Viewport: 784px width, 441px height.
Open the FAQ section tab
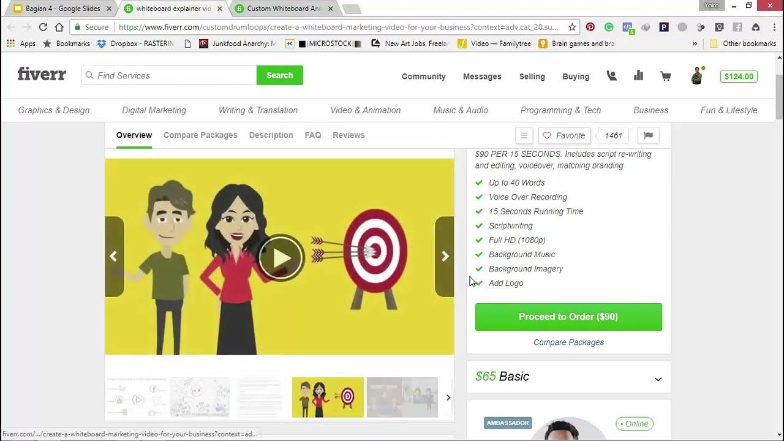(313, 135)
